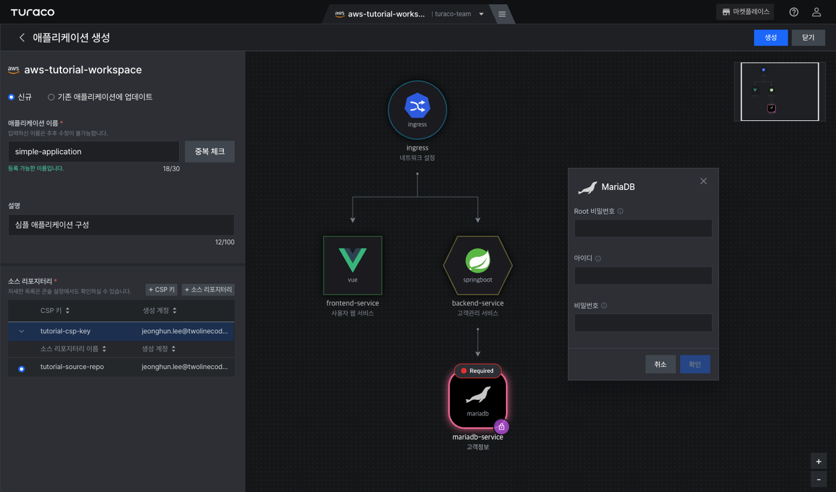Viewport: 836px width, 492px height.
Task: Zoom out with the minus button
Action: click(818, 479)
